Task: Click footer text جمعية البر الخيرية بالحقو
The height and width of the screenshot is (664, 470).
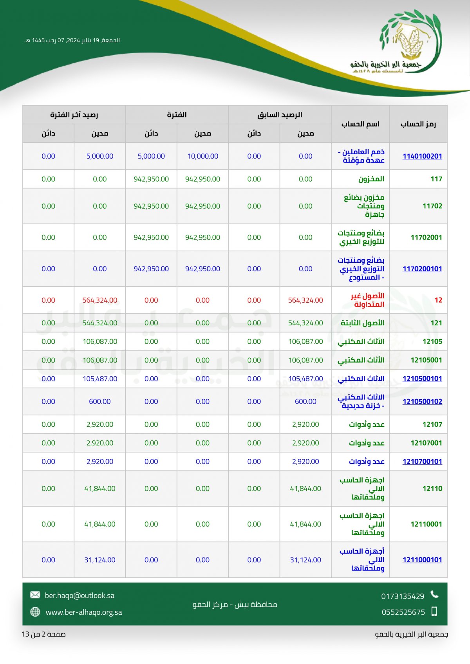Action: tap(411, 634)
